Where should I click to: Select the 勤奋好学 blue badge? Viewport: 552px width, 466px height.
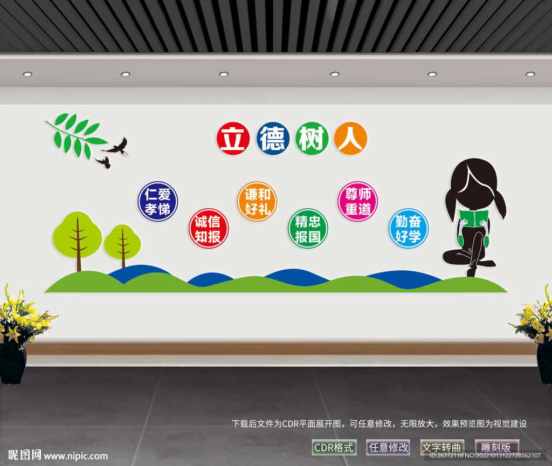(x=409, y=228)
